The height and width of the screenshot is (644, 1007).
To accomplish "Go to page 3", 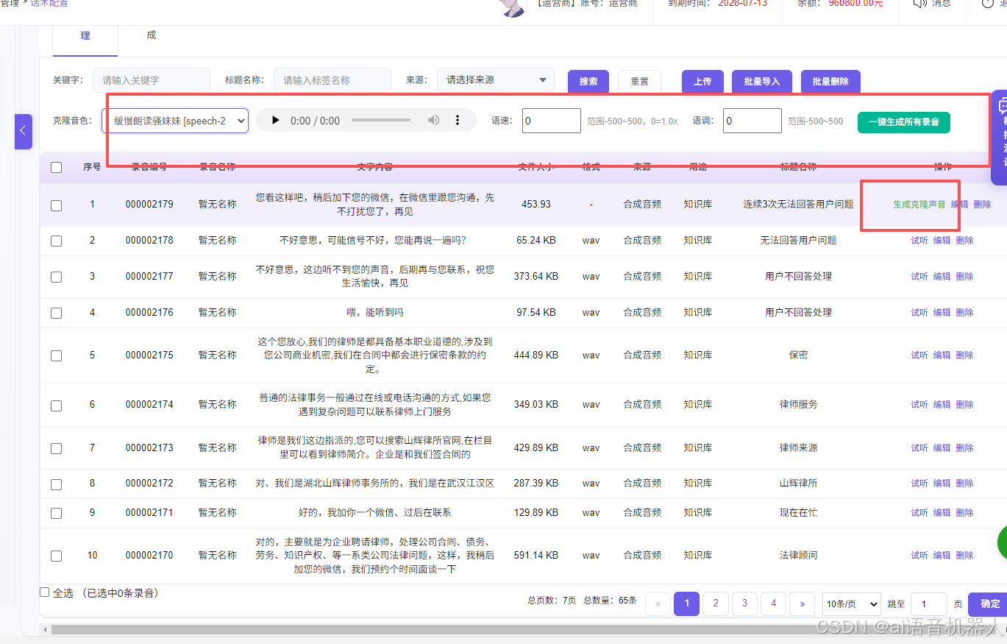I will (744, 604).
